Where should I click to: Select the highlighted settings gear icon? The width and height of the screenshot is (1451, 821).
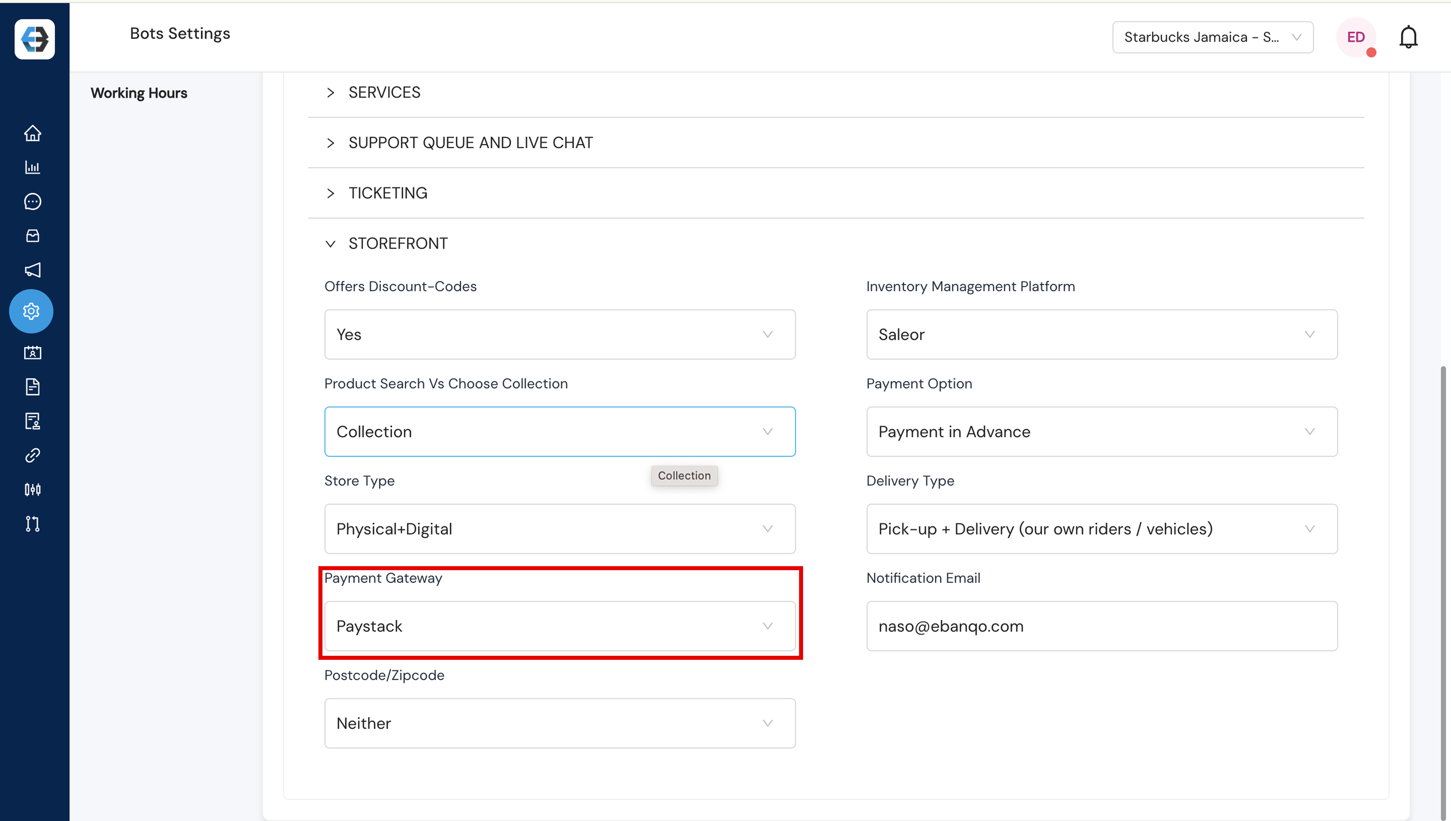pyautogui.click(x=31, y=311)
